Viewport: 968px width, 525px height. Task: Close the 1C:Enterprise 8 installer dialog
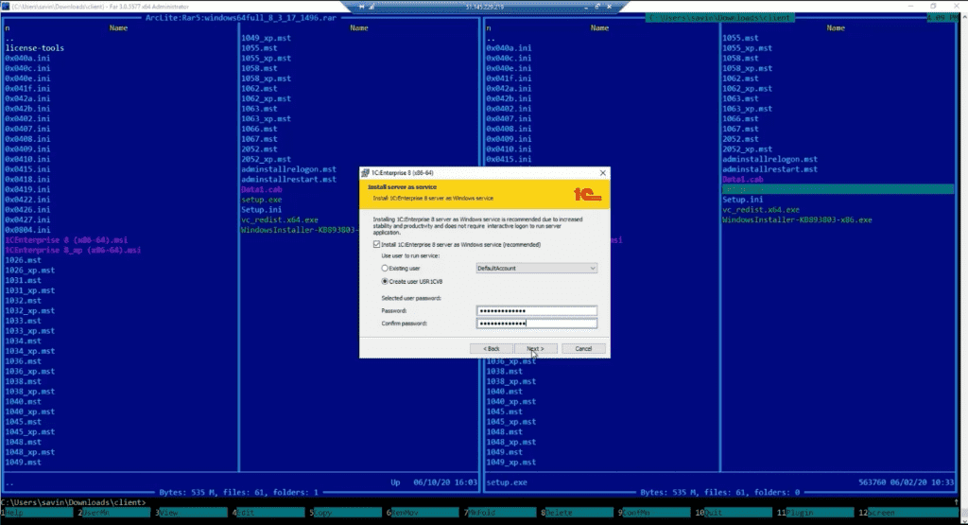pos(602,173)
